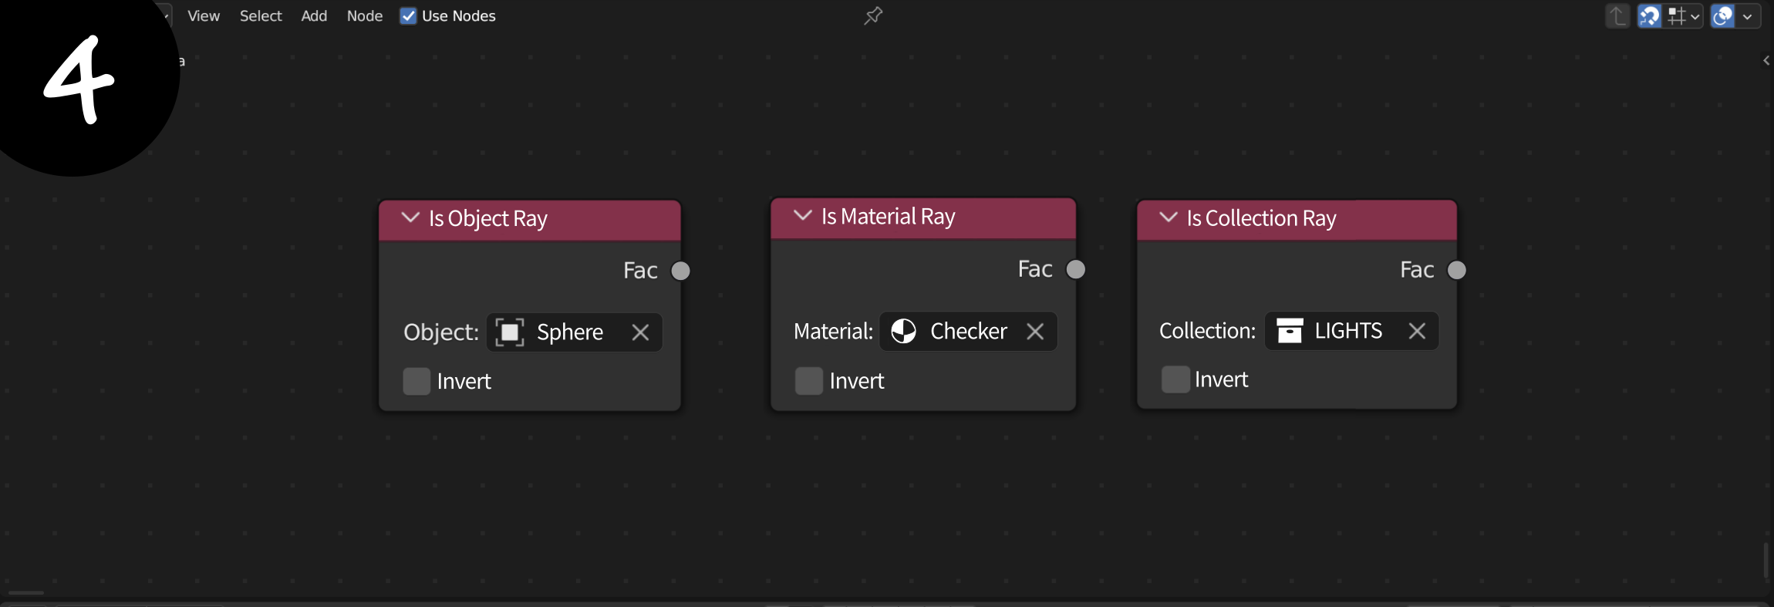Open the overlays options dropdown arrow
Viewport: 1774px width, 607px height.
pyautogui.click(x=1748, y=16)
